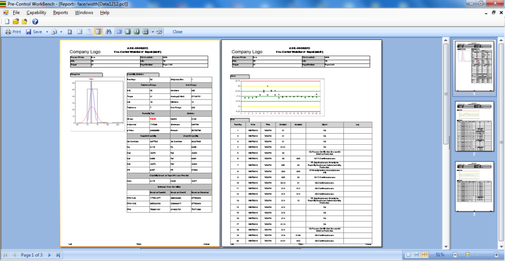Click the histogram chart on page 1

98,104
